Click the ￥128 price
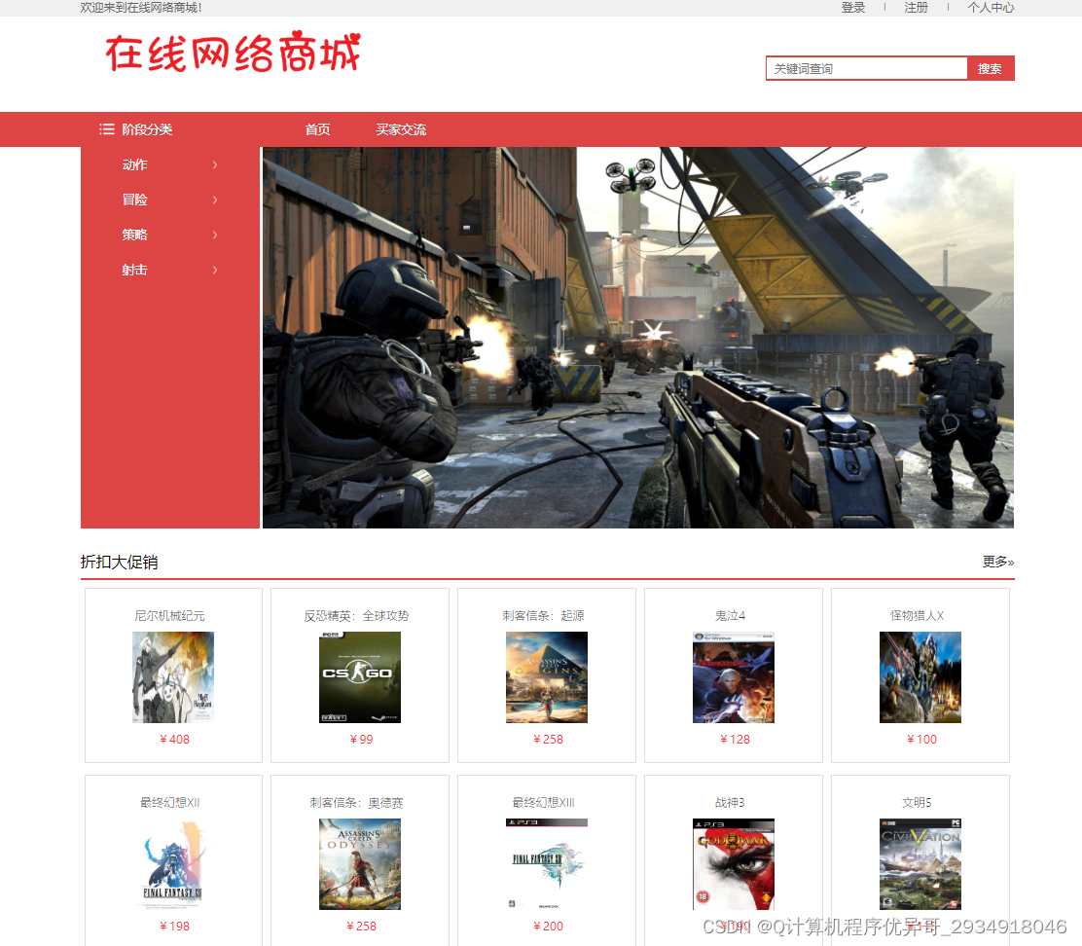 735,739
